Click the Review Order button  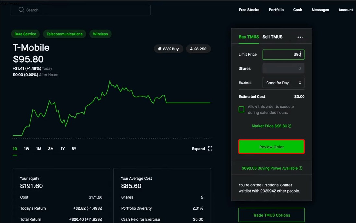point(272,147)
